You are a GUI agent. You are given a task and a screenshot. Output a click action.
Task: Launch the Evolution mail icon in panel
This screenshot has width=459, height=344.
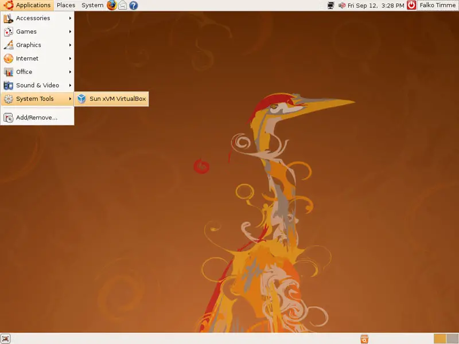(123, 5)
